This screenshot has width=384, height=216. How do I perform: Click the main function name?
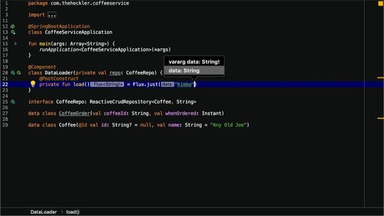pyautogui.click(x=45, y=44)
